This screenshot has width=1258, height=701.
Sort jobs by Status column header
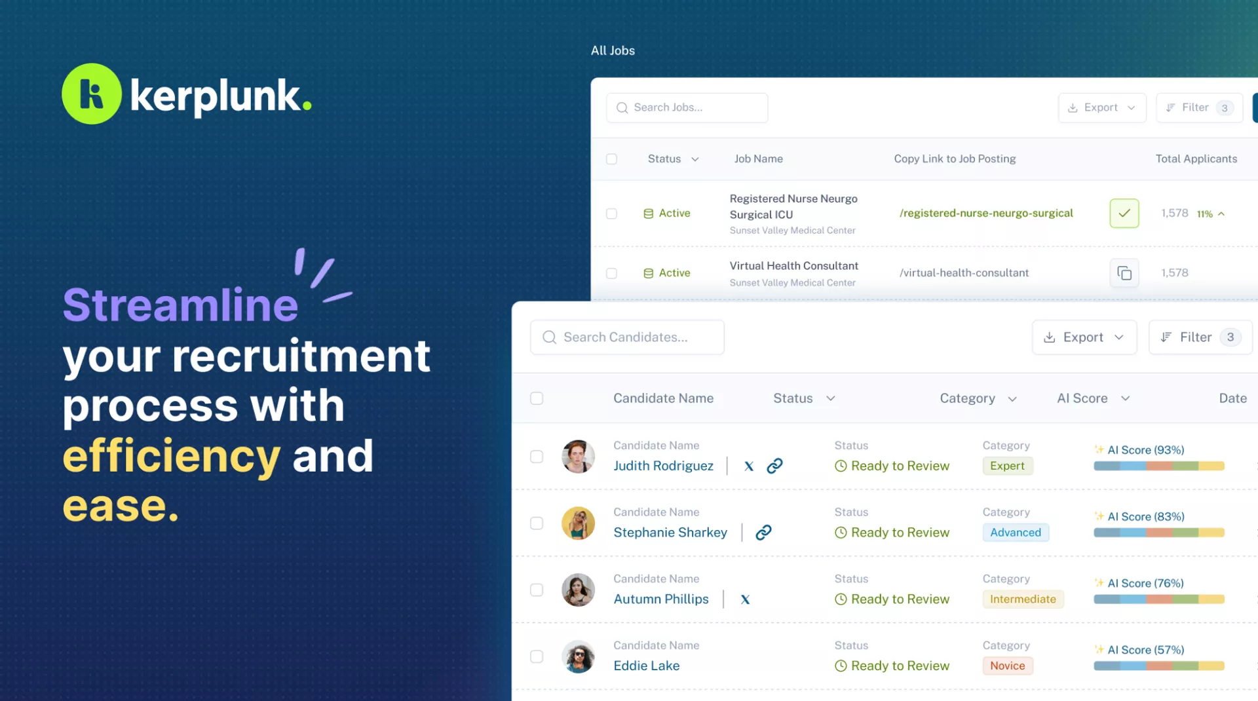(x=673, y=159)
